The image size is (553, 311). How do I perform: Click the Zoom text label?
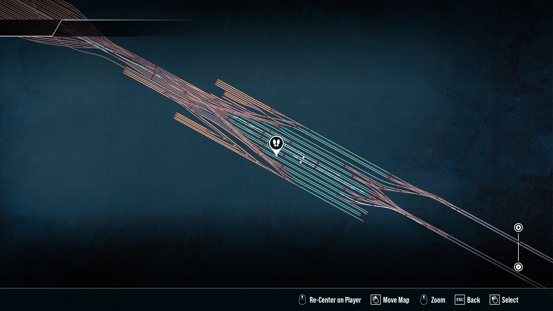point(438,300)
